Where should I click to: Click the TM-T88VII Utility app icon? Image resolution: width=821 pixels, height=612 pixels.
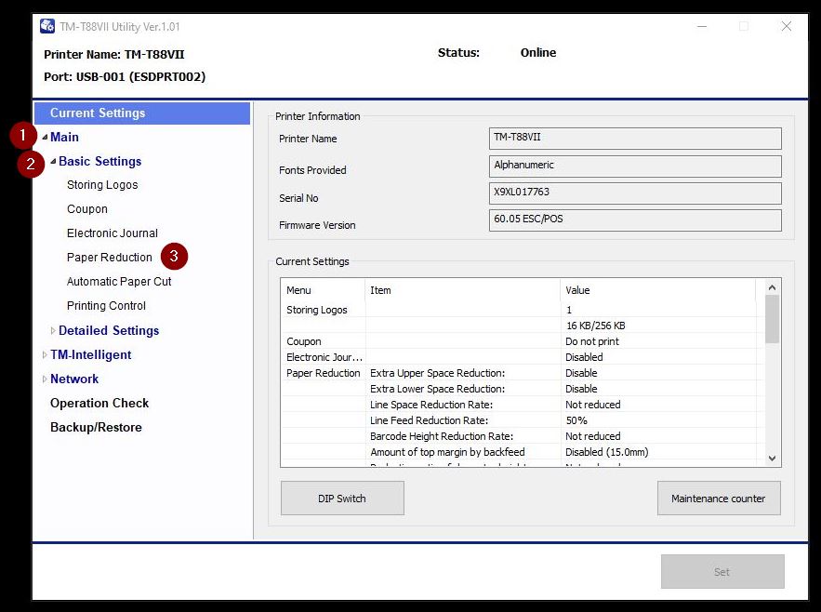47,26
